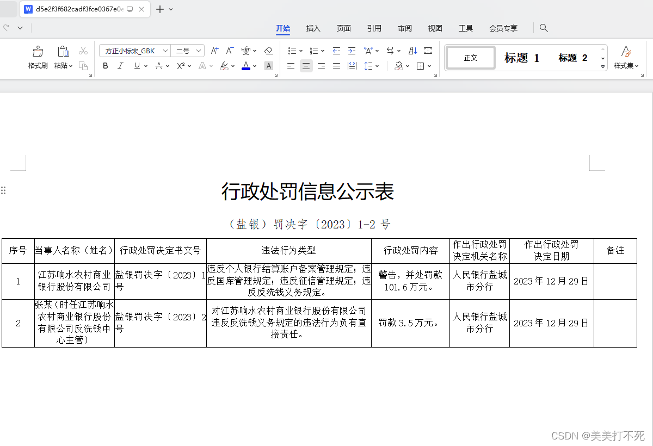This screenshot has width=653, height=446.
Task: Apply the text highlight color pen
Action: [x=224, y=66]
